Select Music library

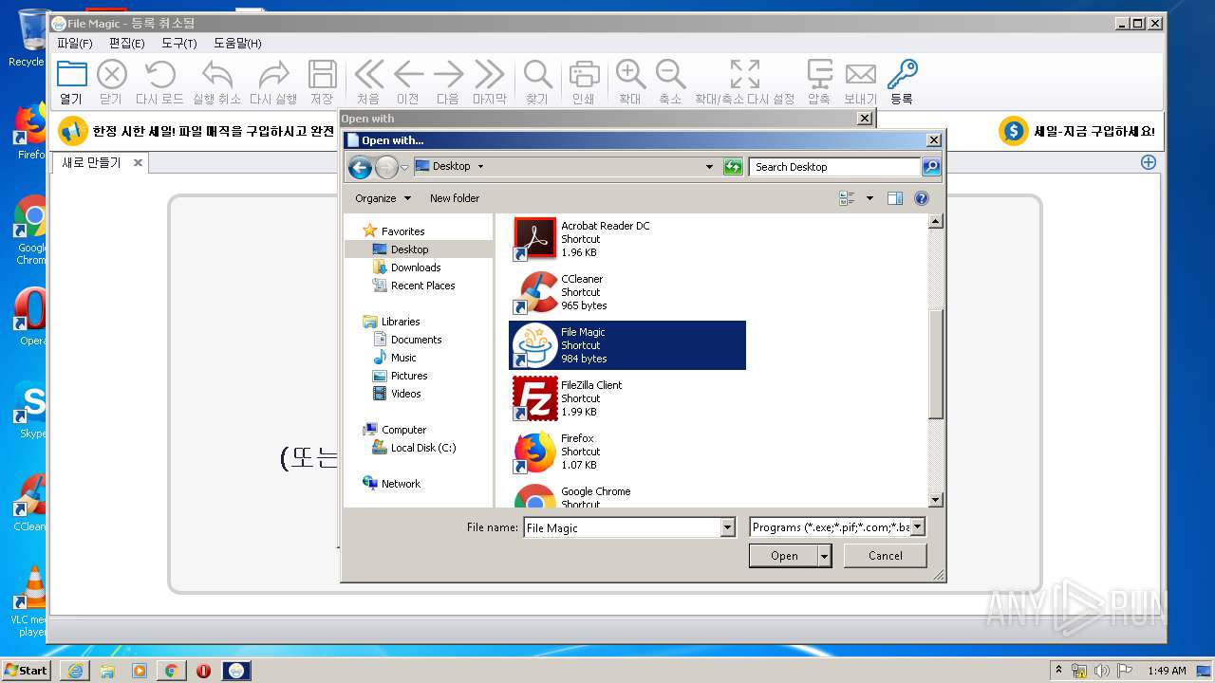point(403,358)
